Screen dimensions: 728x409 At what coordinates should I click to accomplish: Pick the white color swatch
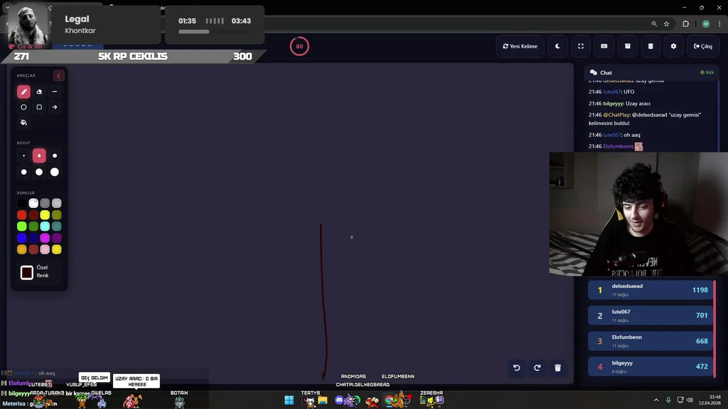click(x=34, y=203)
